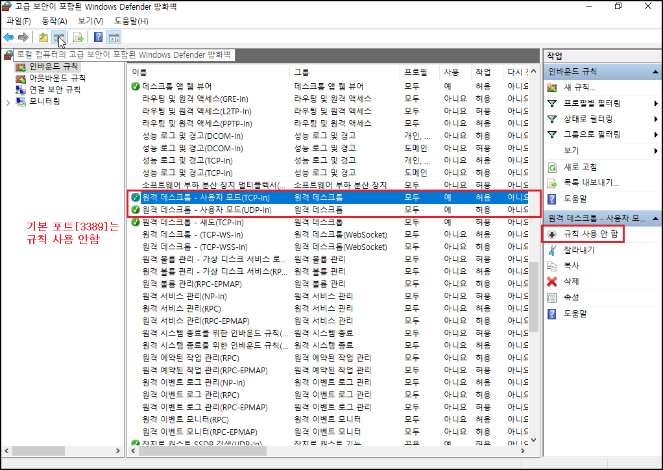The height and width of the screenshot is (470, 663).
Task: Click green check icon of 사용자 모드(UDP-In) rule
Action: (x=136, y=210)
